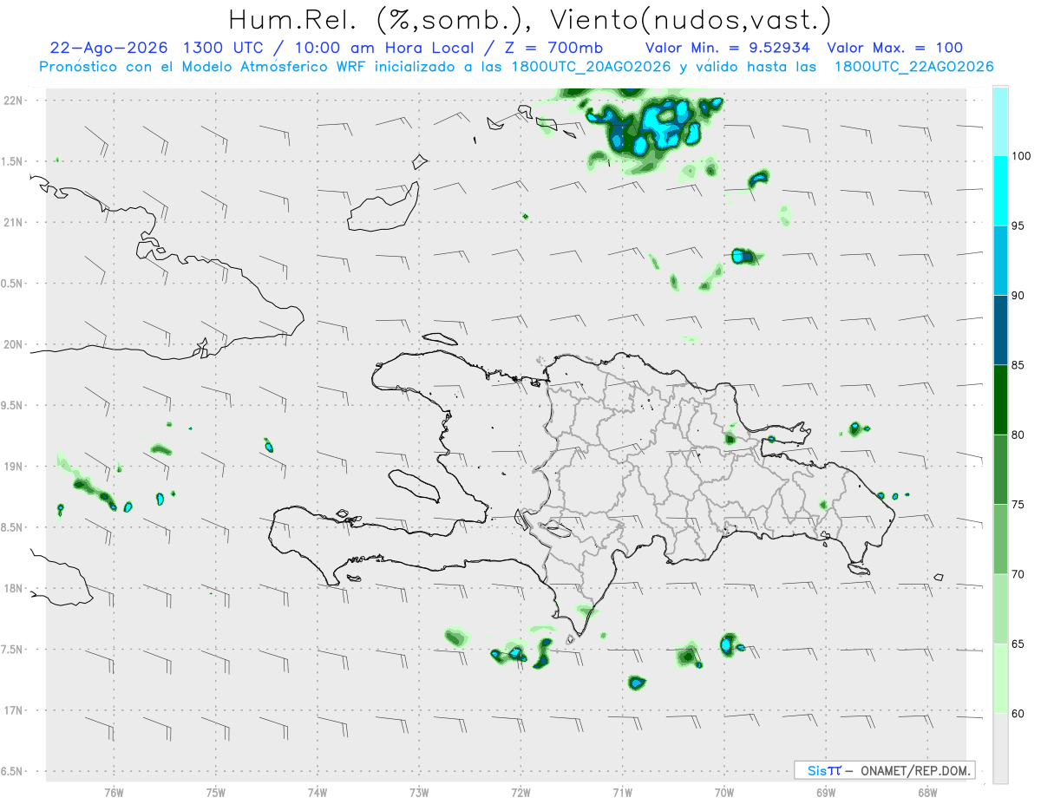Select the dark blue 85–90 legend segment
The height and width of the screenshot is (804, 1041).
coord(1000,330)
